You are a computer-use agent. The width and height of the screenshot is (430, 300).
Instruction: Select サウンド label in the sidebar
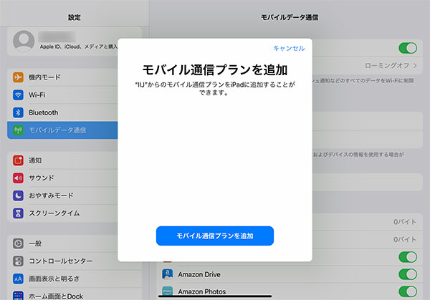click(42, 178)
